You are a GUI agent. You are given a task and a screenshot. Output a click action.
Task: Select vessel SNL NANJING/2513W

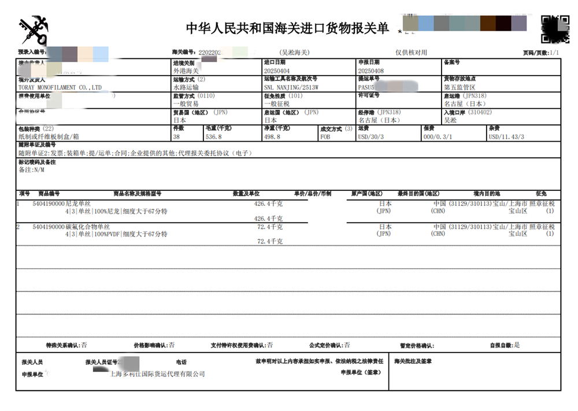tap(291, 87)
